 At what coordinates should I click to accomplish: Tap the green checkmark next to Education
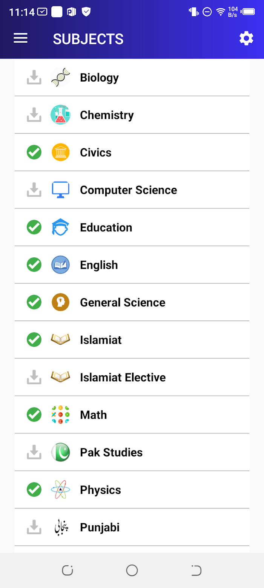point(34,227)
